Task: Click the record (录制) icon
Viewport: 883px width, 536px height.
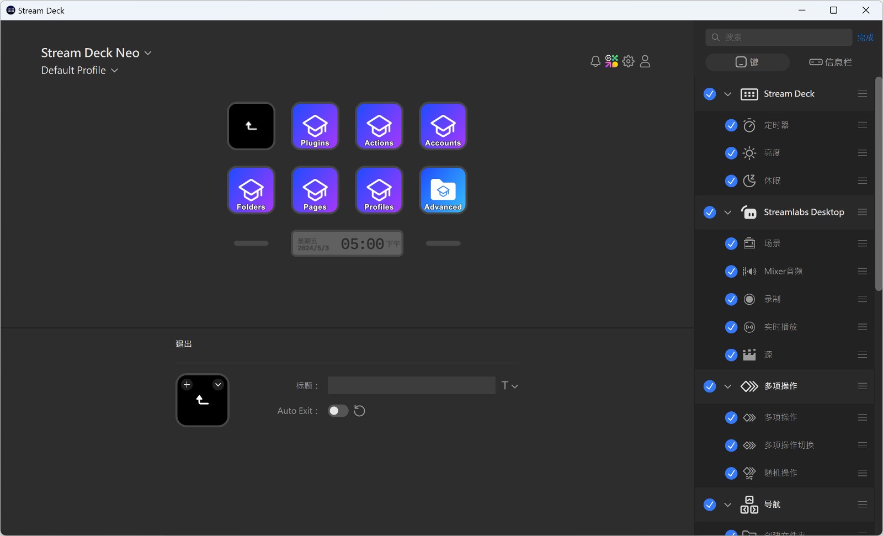Action: (x=749, y=299)
